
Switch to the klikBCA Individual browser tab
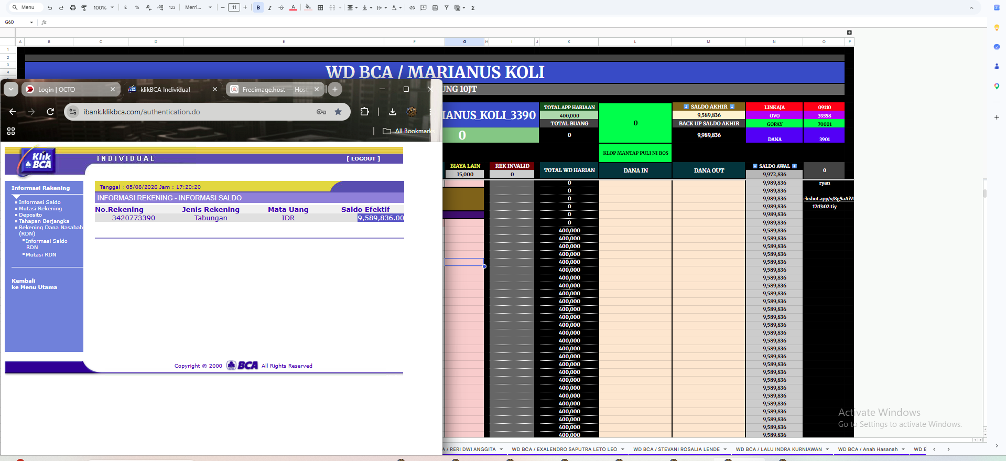(x=172, y=90)
